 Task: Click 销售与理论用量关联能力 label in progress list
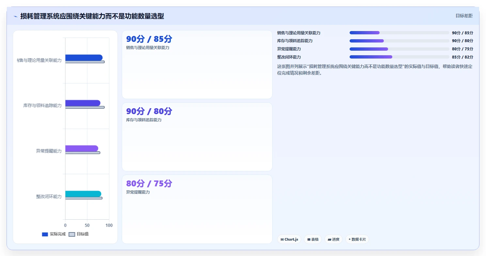tap(299, 33)
